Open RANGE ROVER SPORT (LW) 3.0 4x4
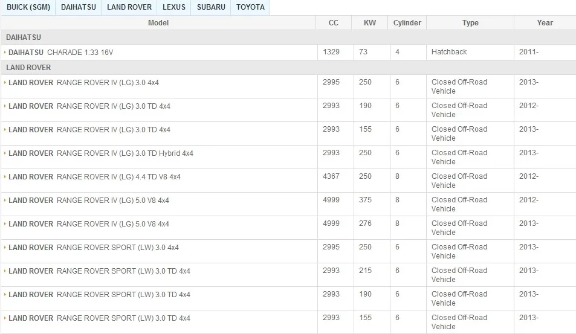 coord(94,248)
